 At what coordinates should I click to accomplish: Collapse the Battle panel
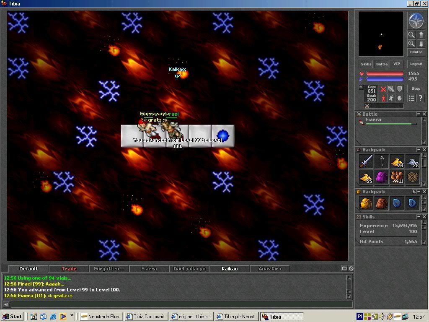click(x=419, y=114)
